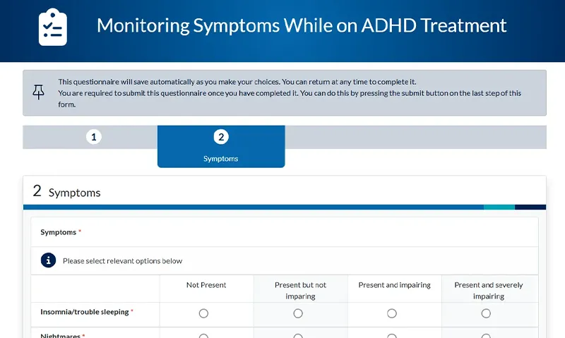Set Nightmares to Present but not impairing
Viewport: 565px width, 338px height.
coord(298,336)
